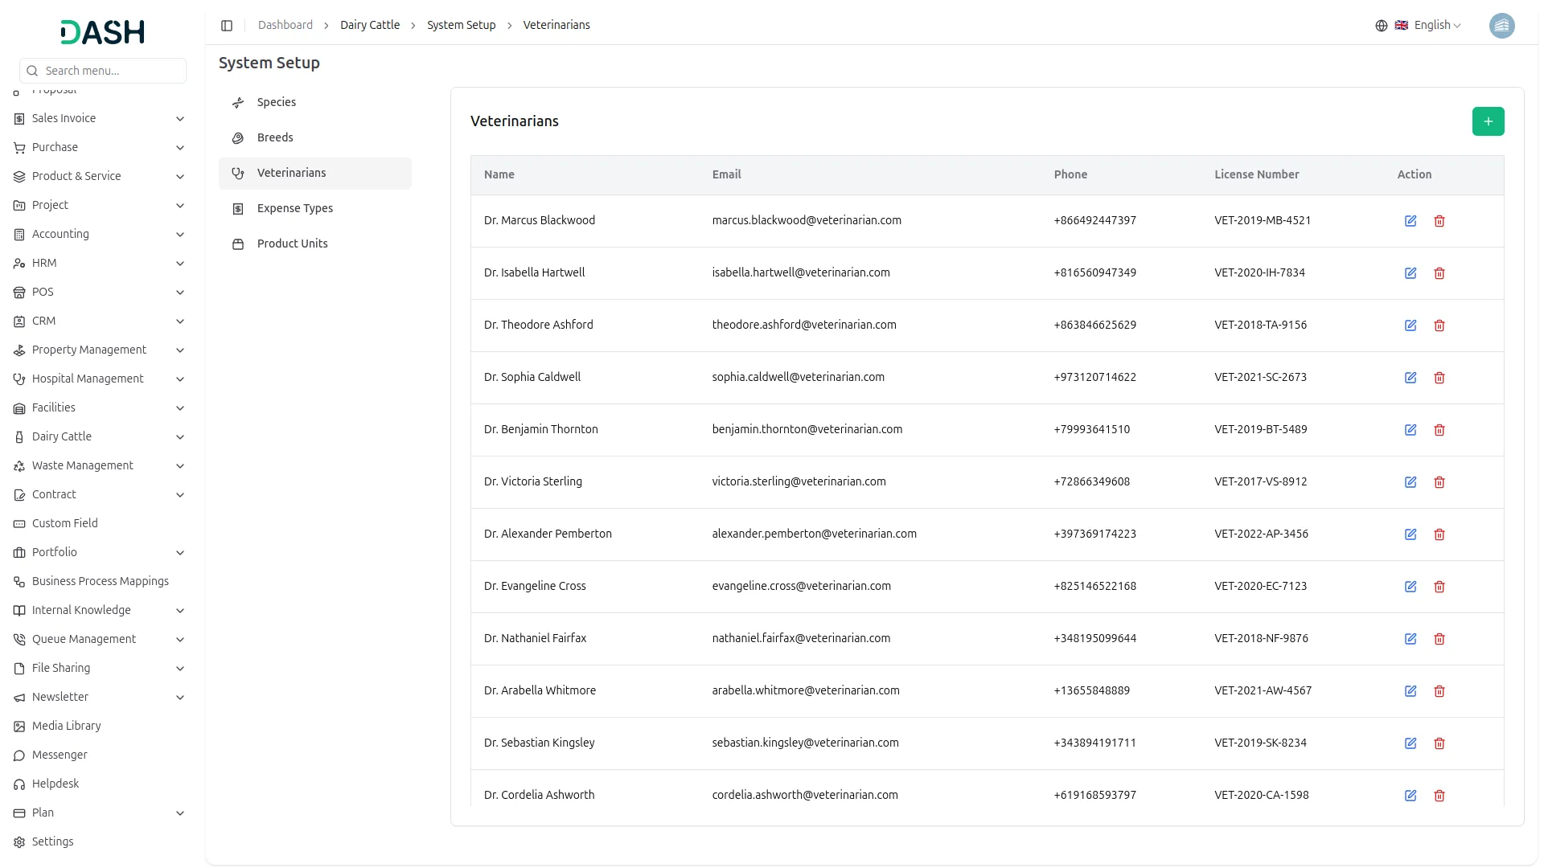Open Product Units setup section

(292, 244)
